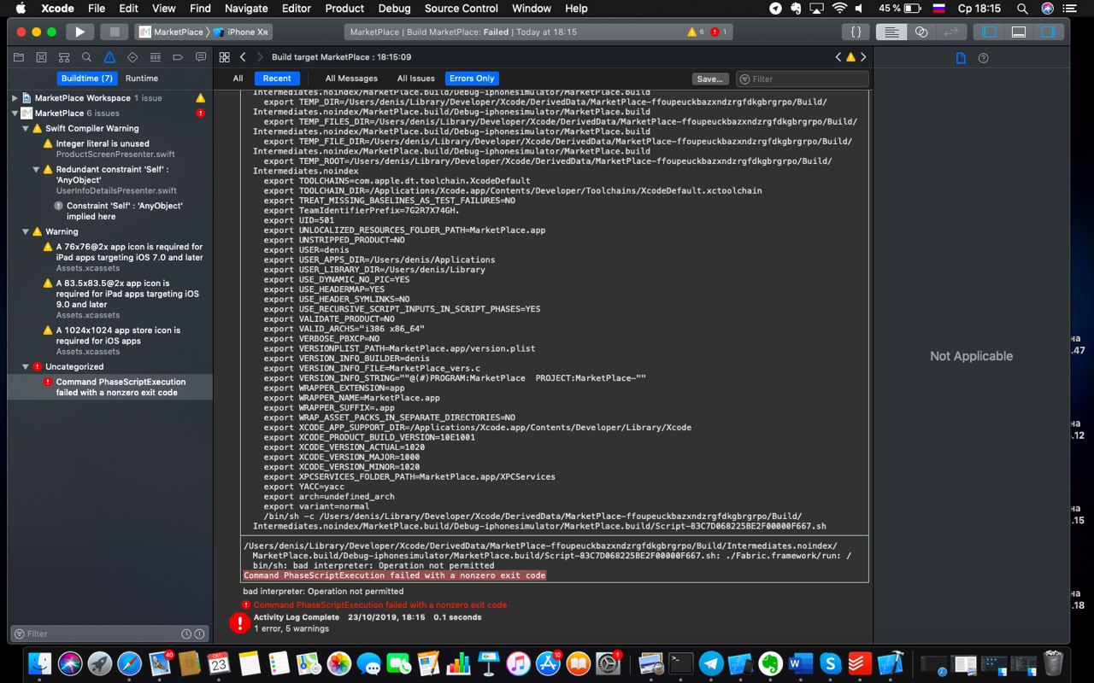Switch to the Version editor

(950, 32)
